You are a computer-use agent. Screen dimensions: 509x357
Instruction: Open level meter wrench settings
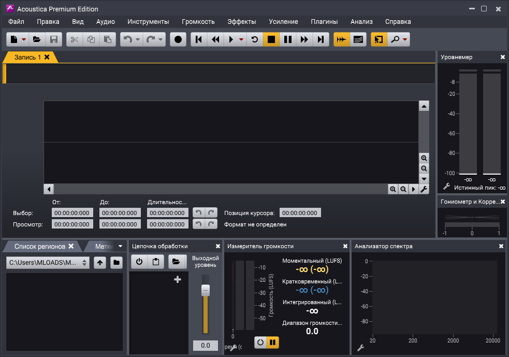point(446,187)
